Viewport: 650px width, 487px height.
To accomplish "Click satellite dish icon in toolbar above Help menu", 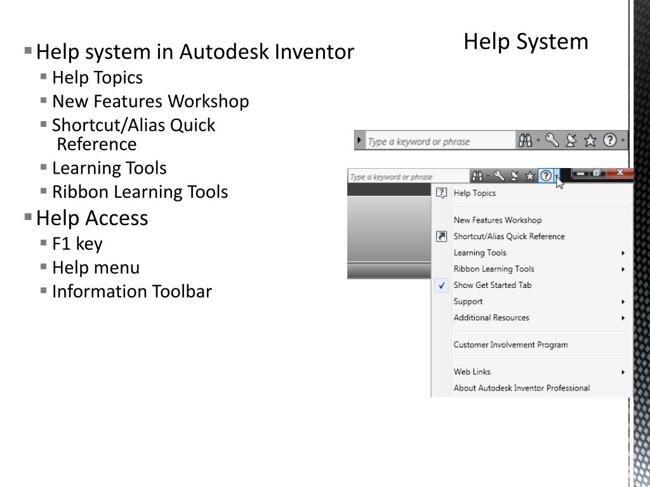I will 514,176.
